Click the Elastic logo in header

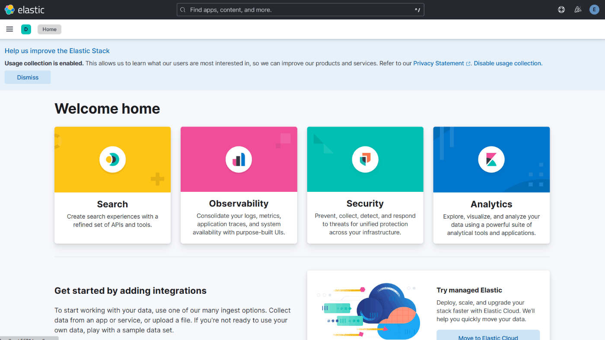coord(25,10)
